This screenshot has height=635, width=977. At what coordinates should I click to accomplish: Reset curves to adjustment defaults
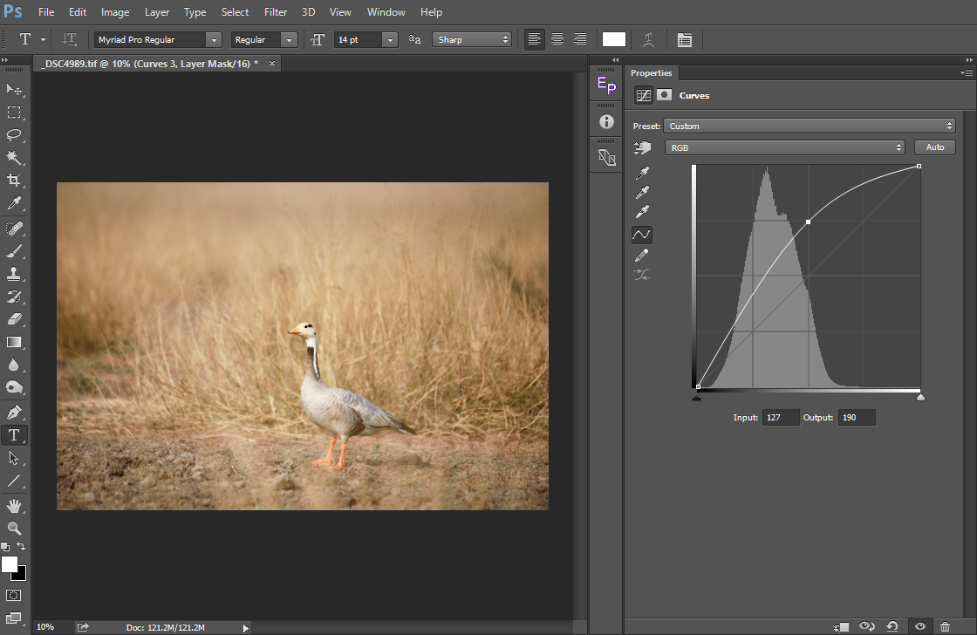click(892, 626)
